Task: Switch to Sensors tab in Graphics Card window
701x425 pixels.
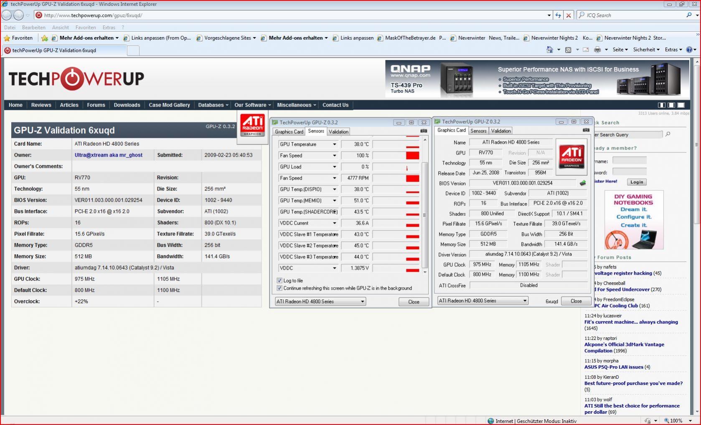Action: [x=478, y=131]
